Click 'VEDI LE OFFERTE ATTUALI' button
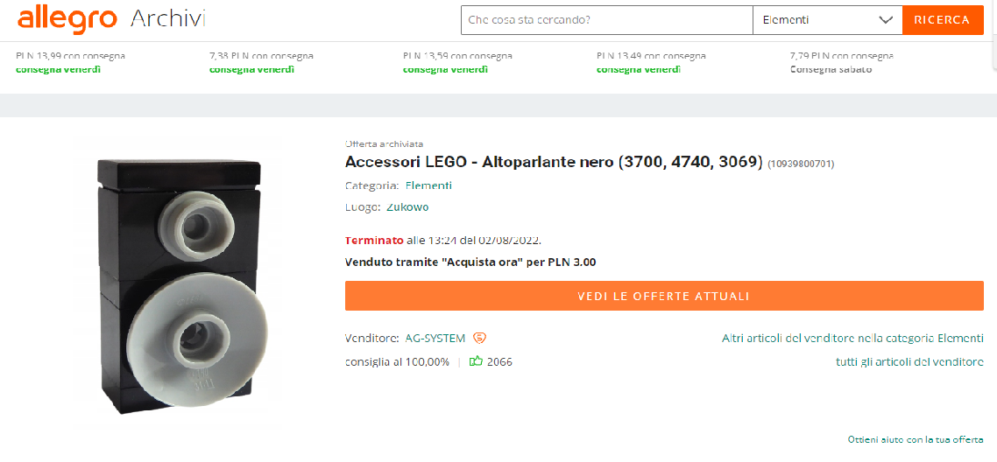 click(x=664, y=296)
